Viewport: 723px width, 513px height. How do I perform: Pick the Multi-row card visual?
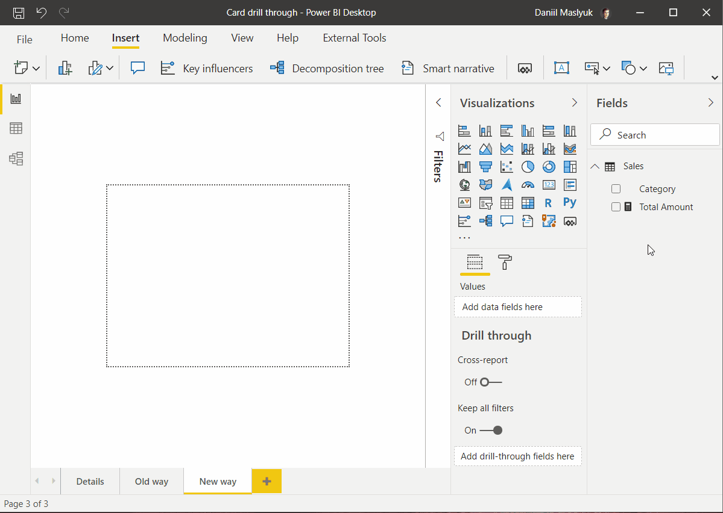[570, 185]
